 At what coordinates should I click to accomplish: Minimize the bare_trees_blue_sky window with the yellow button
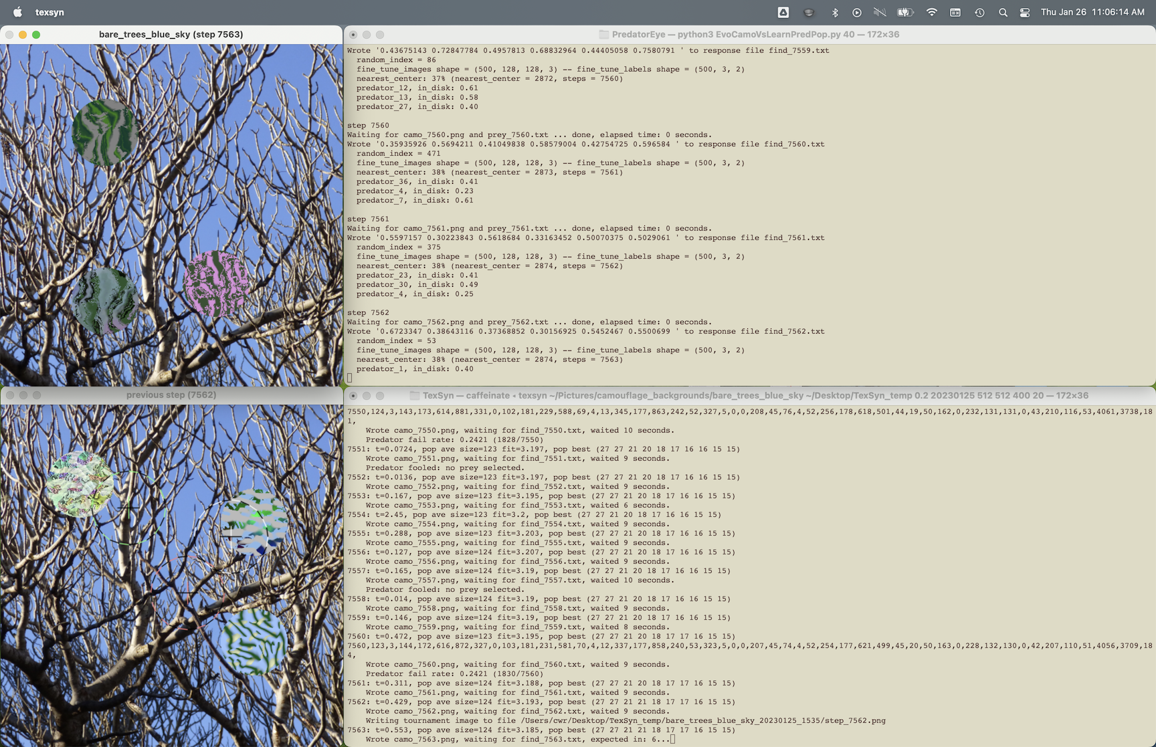click(23, 34)
